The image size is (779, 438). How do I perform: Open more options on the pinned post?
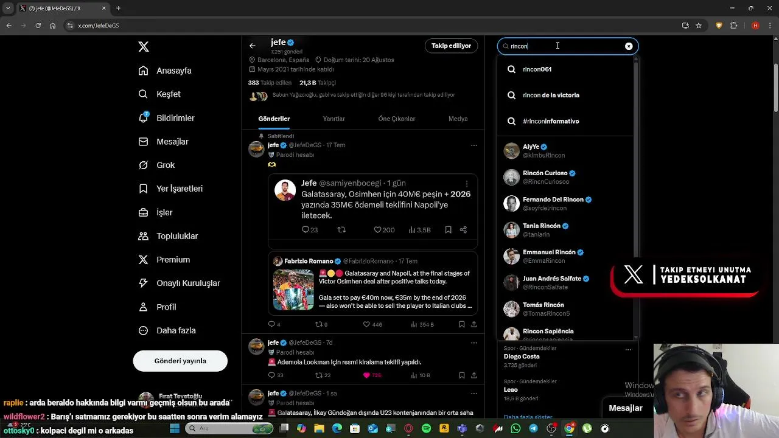point(473,145)
